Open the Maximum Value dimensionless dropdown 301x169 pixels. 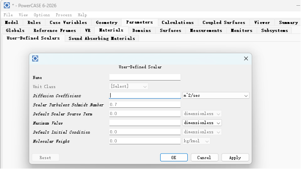point(202,123)
